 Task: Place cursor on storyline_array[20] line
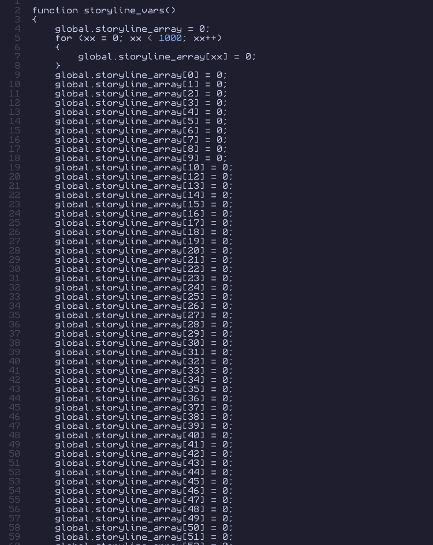[x=144, y=250]
